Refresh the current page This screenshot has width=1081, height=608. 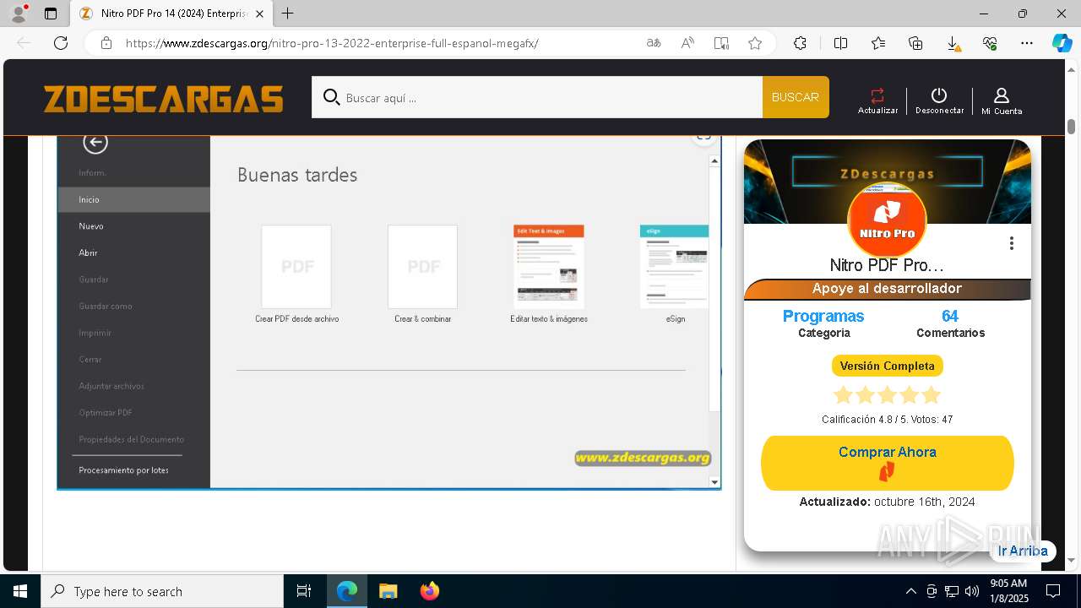(x=61, y=43)
